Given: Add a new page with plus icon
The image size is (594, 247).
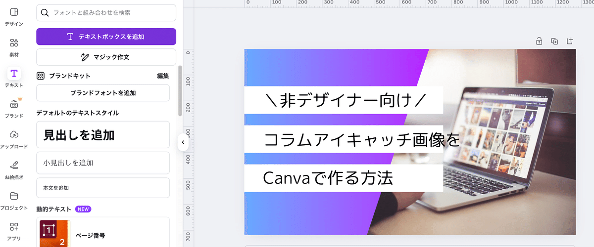Looking at the screenshot, I should click(x=570, y=41).
